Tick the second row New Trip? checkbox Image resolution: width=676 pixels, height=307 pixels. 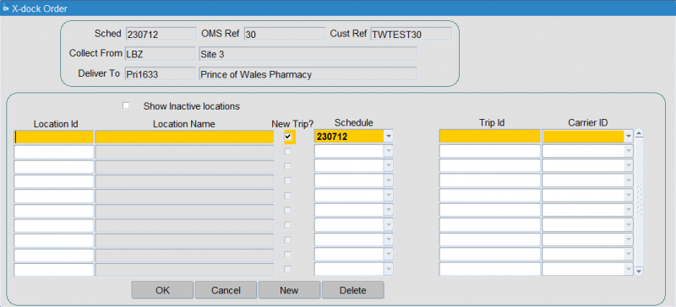click(x=288, y=152)
